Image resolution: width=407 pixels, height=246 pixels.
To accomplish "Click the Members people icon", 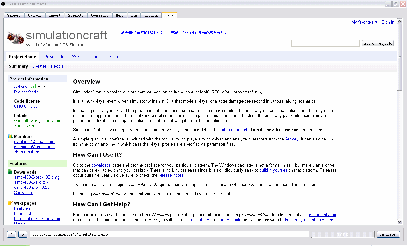I will (10, 136).
